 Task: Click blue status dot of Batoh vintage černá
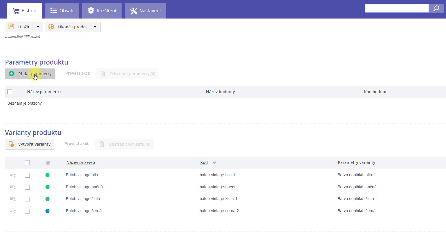point(47,211)
